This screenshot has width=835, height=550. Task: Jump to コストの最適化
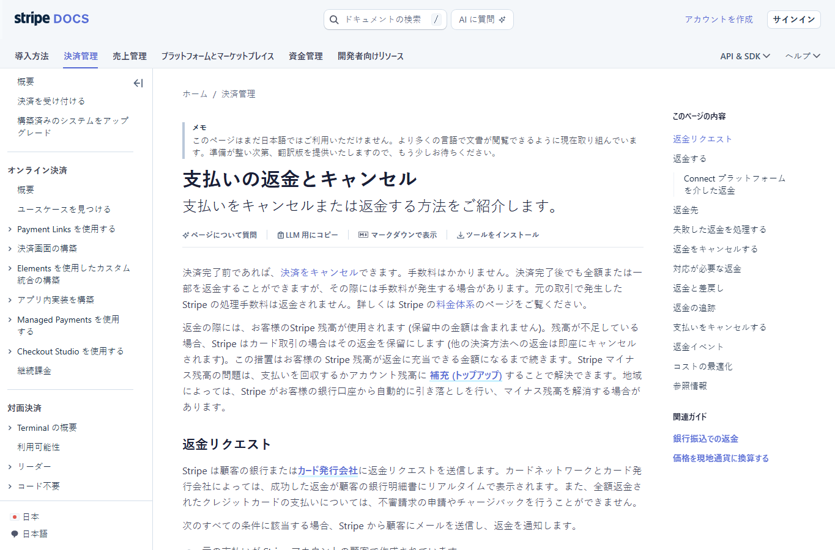pos(702,367)
